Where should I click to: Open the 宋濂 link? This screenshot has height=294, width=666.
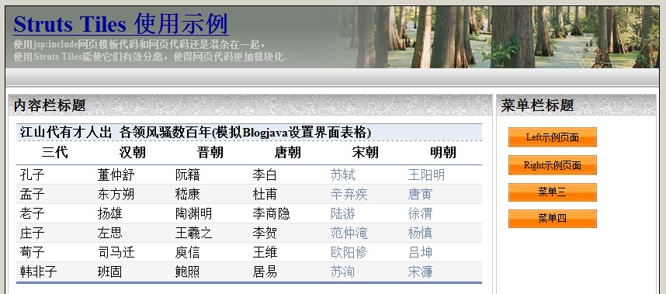coord(420,272)
